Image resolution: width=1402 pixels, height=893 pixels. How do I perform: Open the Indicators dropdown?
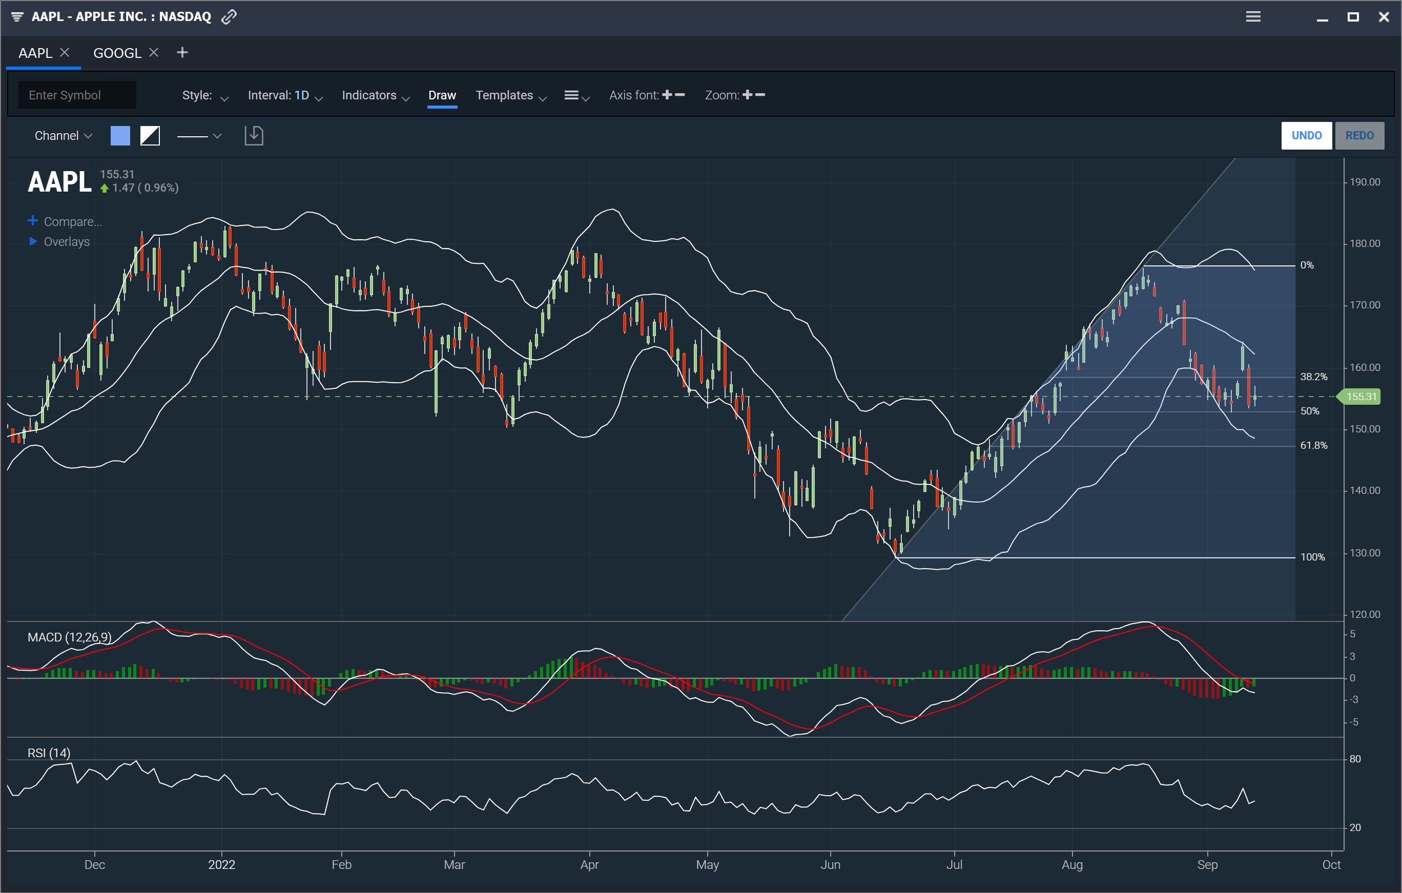click(x=376, y=95)
